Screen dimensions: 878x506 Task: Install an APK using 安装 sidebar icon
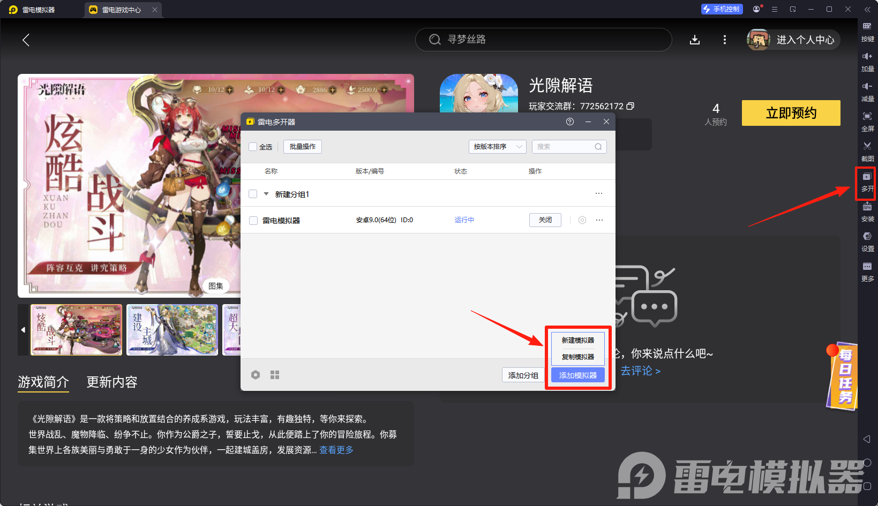tap(868, 212)
